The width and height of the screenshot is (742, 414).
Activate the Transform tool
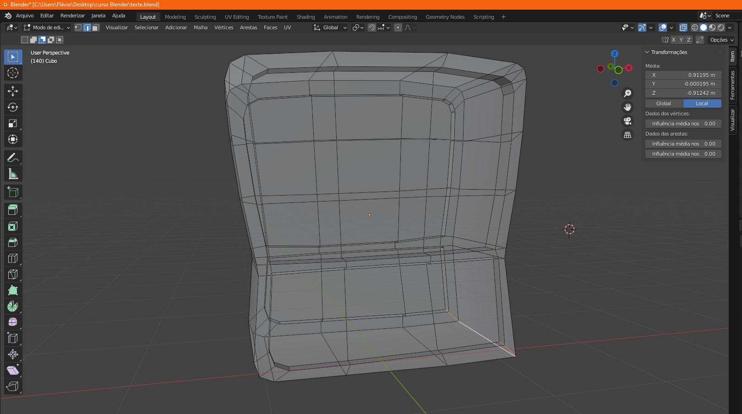click(x=13, y=139)
